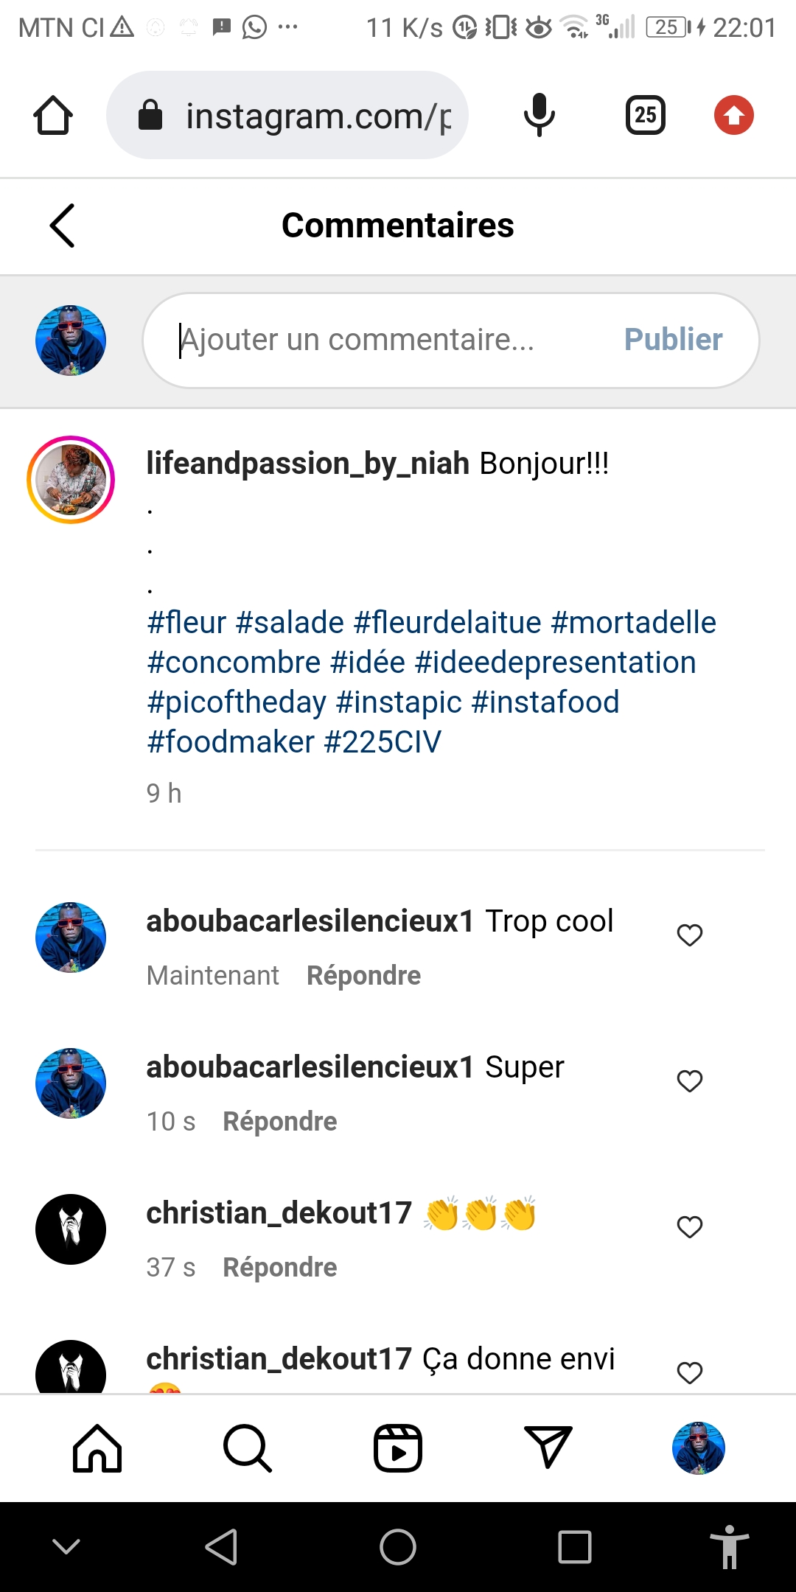This screenshot has width=796, height=1592.
Task: Focus the "Ajouter un commentaire" field
Action: tap(383, 340)
